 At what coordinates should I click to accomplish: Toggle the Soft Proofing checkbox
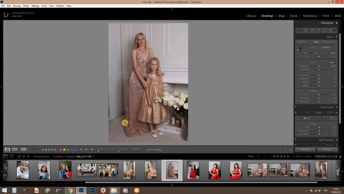144,150
